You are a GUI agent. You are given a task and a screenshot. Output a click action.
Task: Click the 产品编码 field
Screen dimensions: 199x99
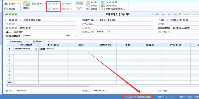click(124, 24)
